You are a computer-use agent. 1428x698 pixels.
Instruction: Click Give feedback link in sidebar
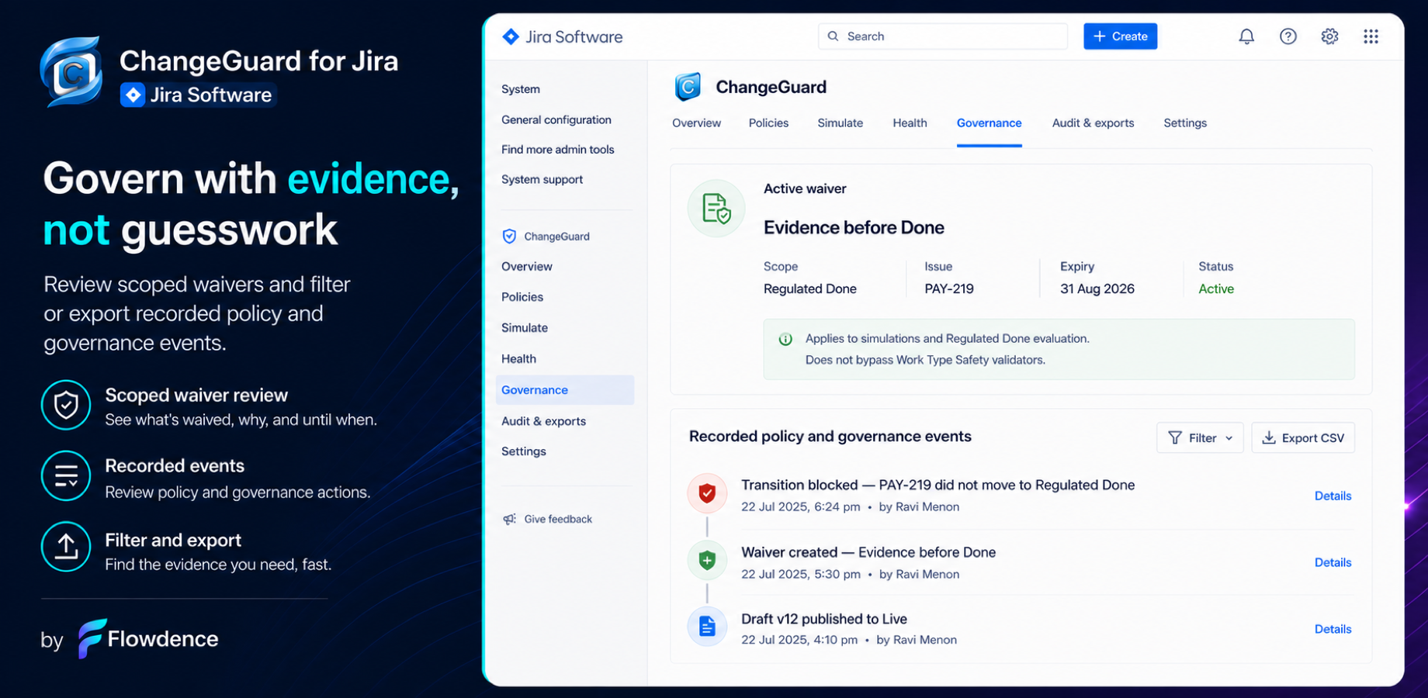[x=558, y=520]
